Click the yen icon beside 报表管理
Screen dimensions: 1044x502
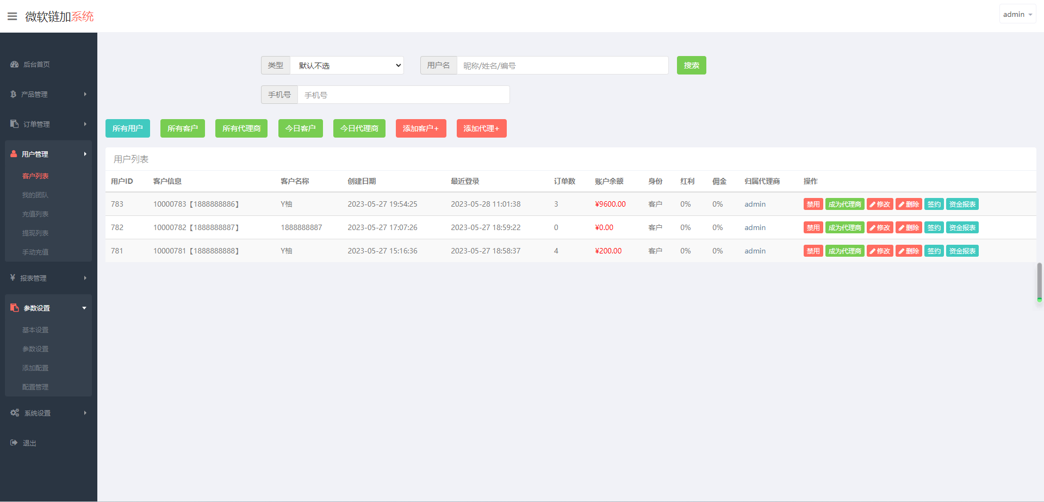pyautogui.click(x=13, y=278)
